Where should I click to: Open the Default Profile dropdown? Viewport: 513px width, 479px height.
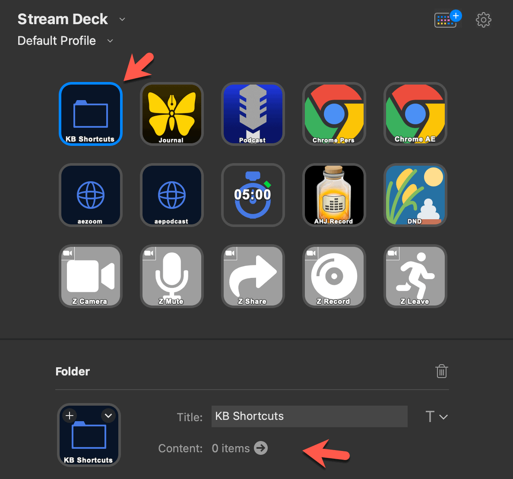click(x=110, y=41)
